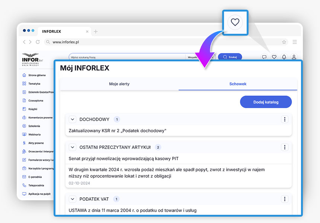Switch to Moje alerty tab
The width and height of the screenshot is (320, 223).
pos(119,84)
